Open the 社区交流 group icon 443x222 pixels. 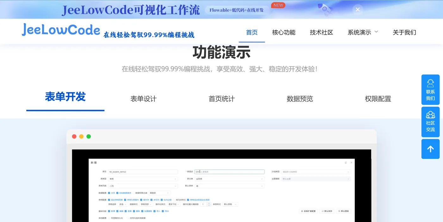430,115
